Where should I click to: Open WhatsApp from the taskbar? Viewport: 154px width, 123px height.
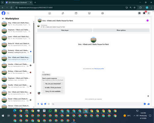pos(50,111)
